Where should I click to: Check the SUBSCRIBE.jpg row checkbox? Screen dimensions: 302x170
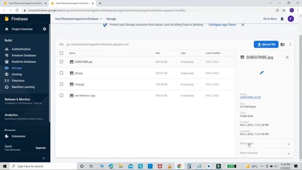click(61, 62)
